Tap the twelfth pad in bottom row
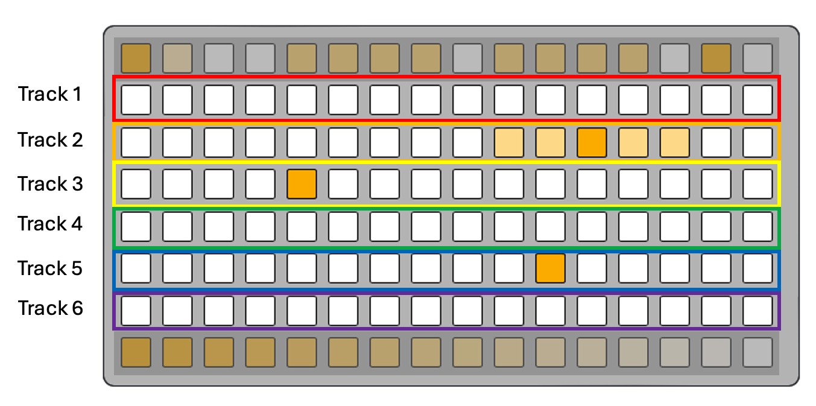Viewport: 816px width, 406px height. tap(592, 352)
